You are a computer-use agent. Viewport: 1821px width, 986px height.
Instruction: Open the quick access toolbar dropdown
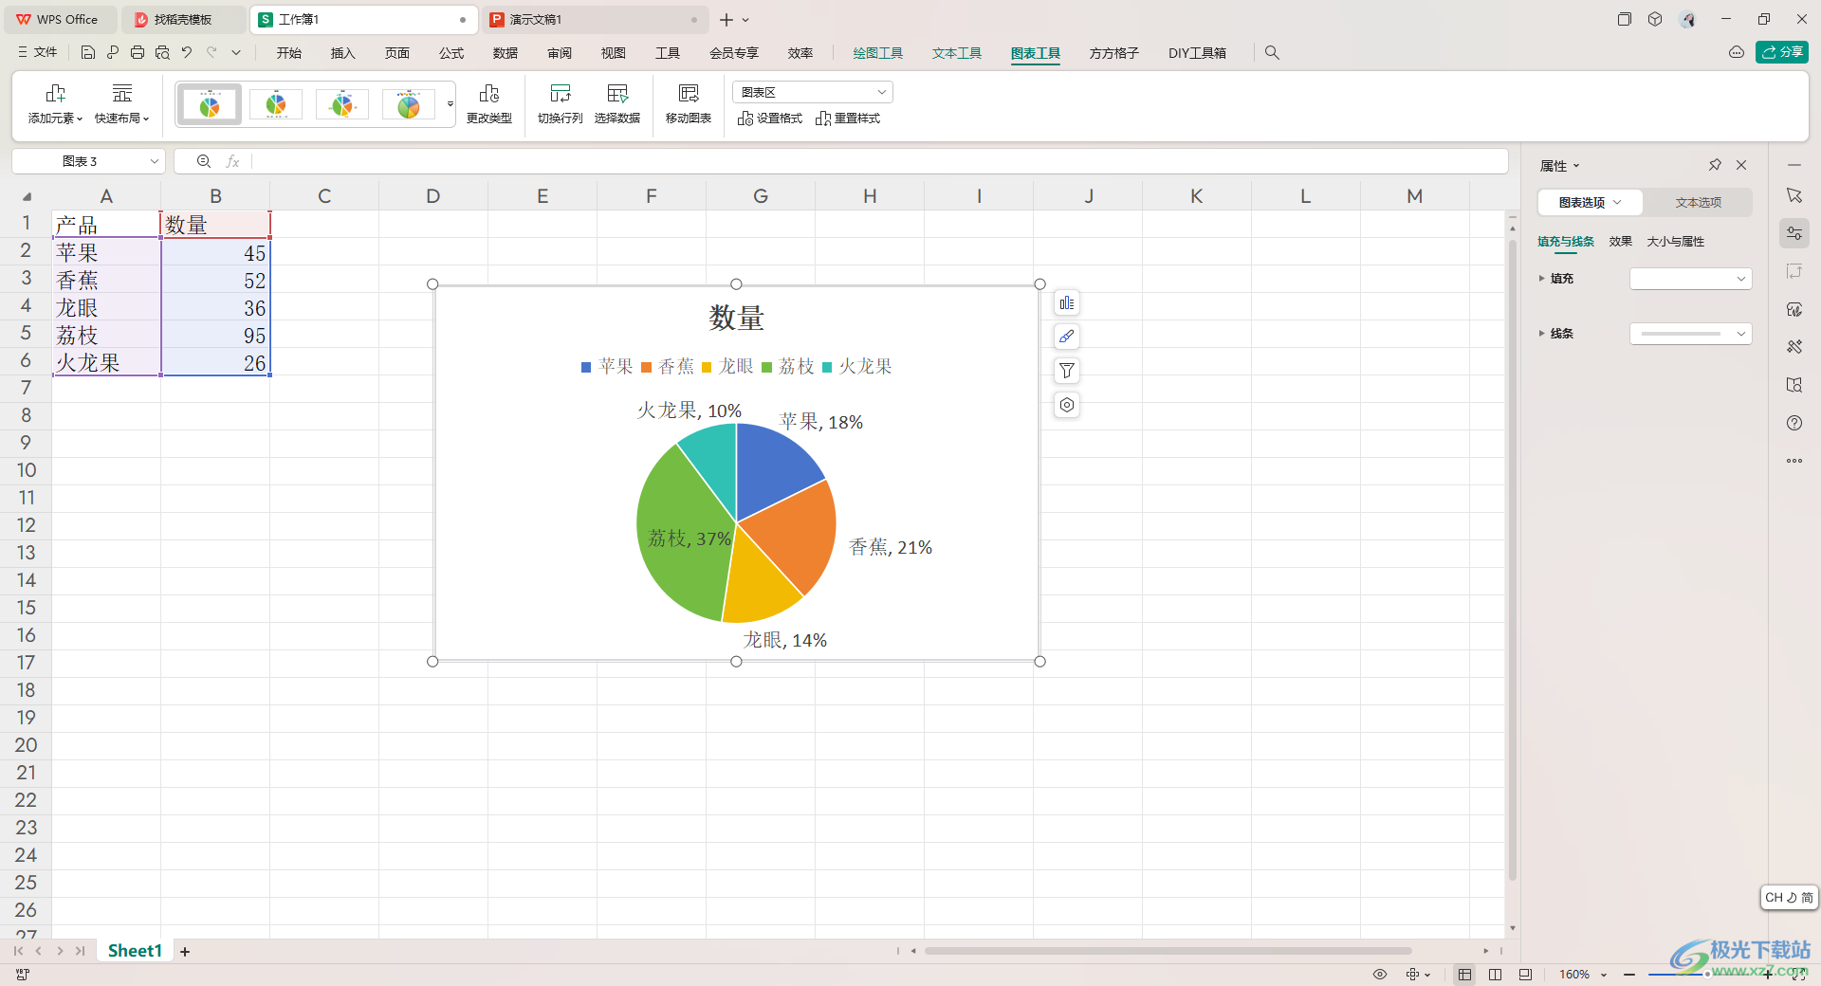click(x=236, y=53)
